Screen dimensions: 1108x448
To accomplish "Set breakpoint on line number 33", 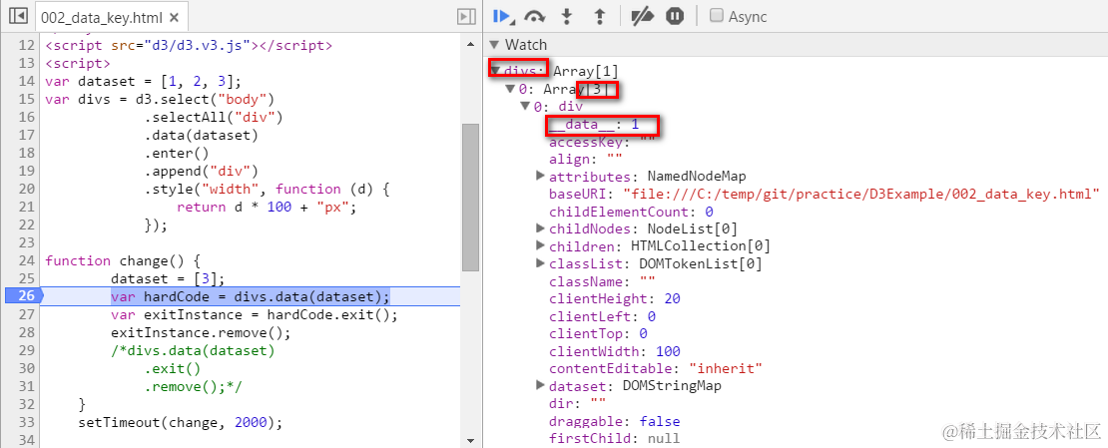I will tap(27, 423).
